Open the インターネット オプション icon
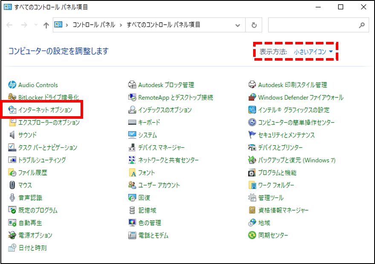 point(12,110)
